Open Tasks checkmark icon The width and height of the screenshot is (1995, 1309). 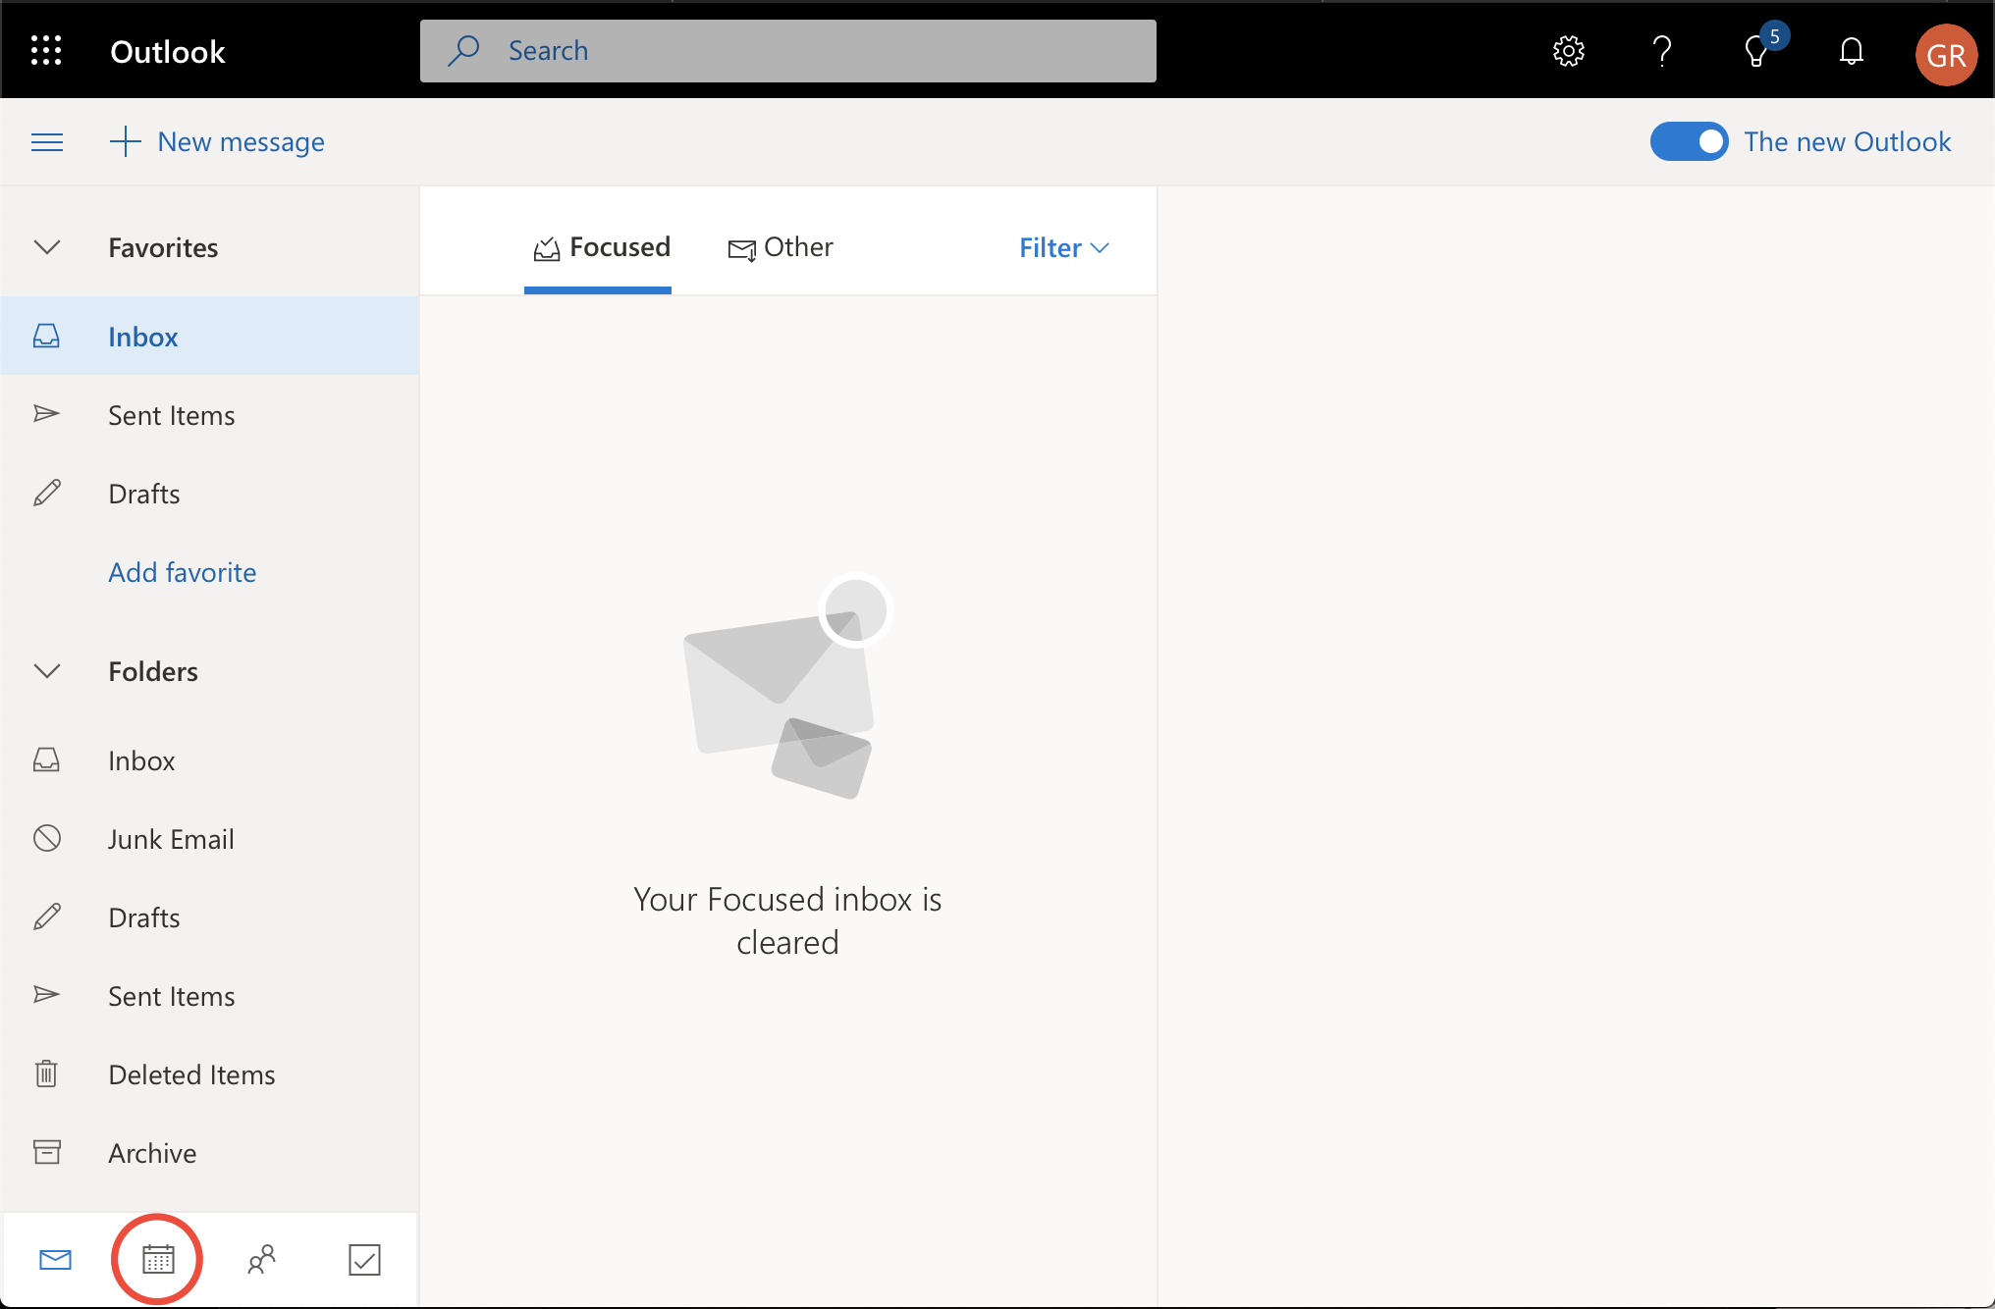pos(364,1259)
